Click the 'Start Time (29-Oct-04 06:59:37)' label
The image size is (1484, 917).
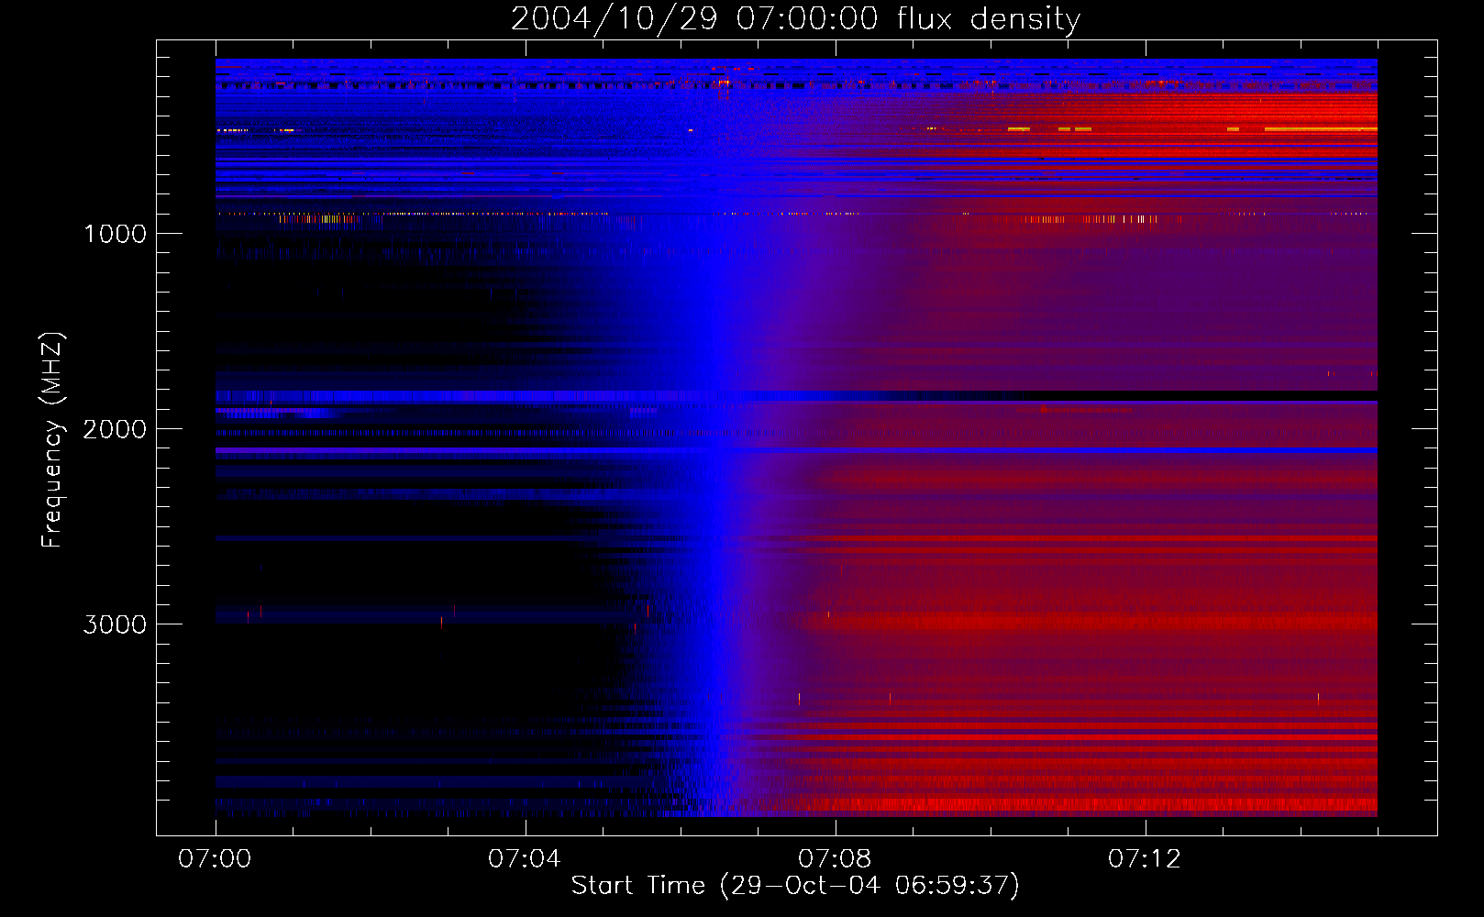[795, 885]
